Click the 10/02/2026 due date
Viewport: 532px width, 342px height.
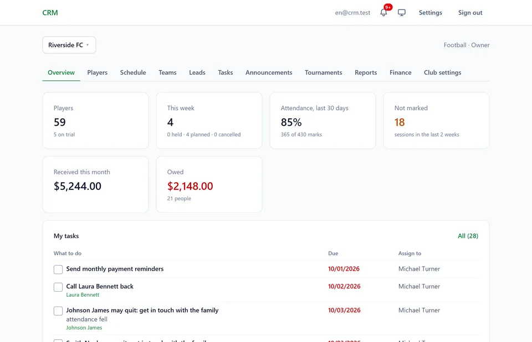[x=344, y=287]
